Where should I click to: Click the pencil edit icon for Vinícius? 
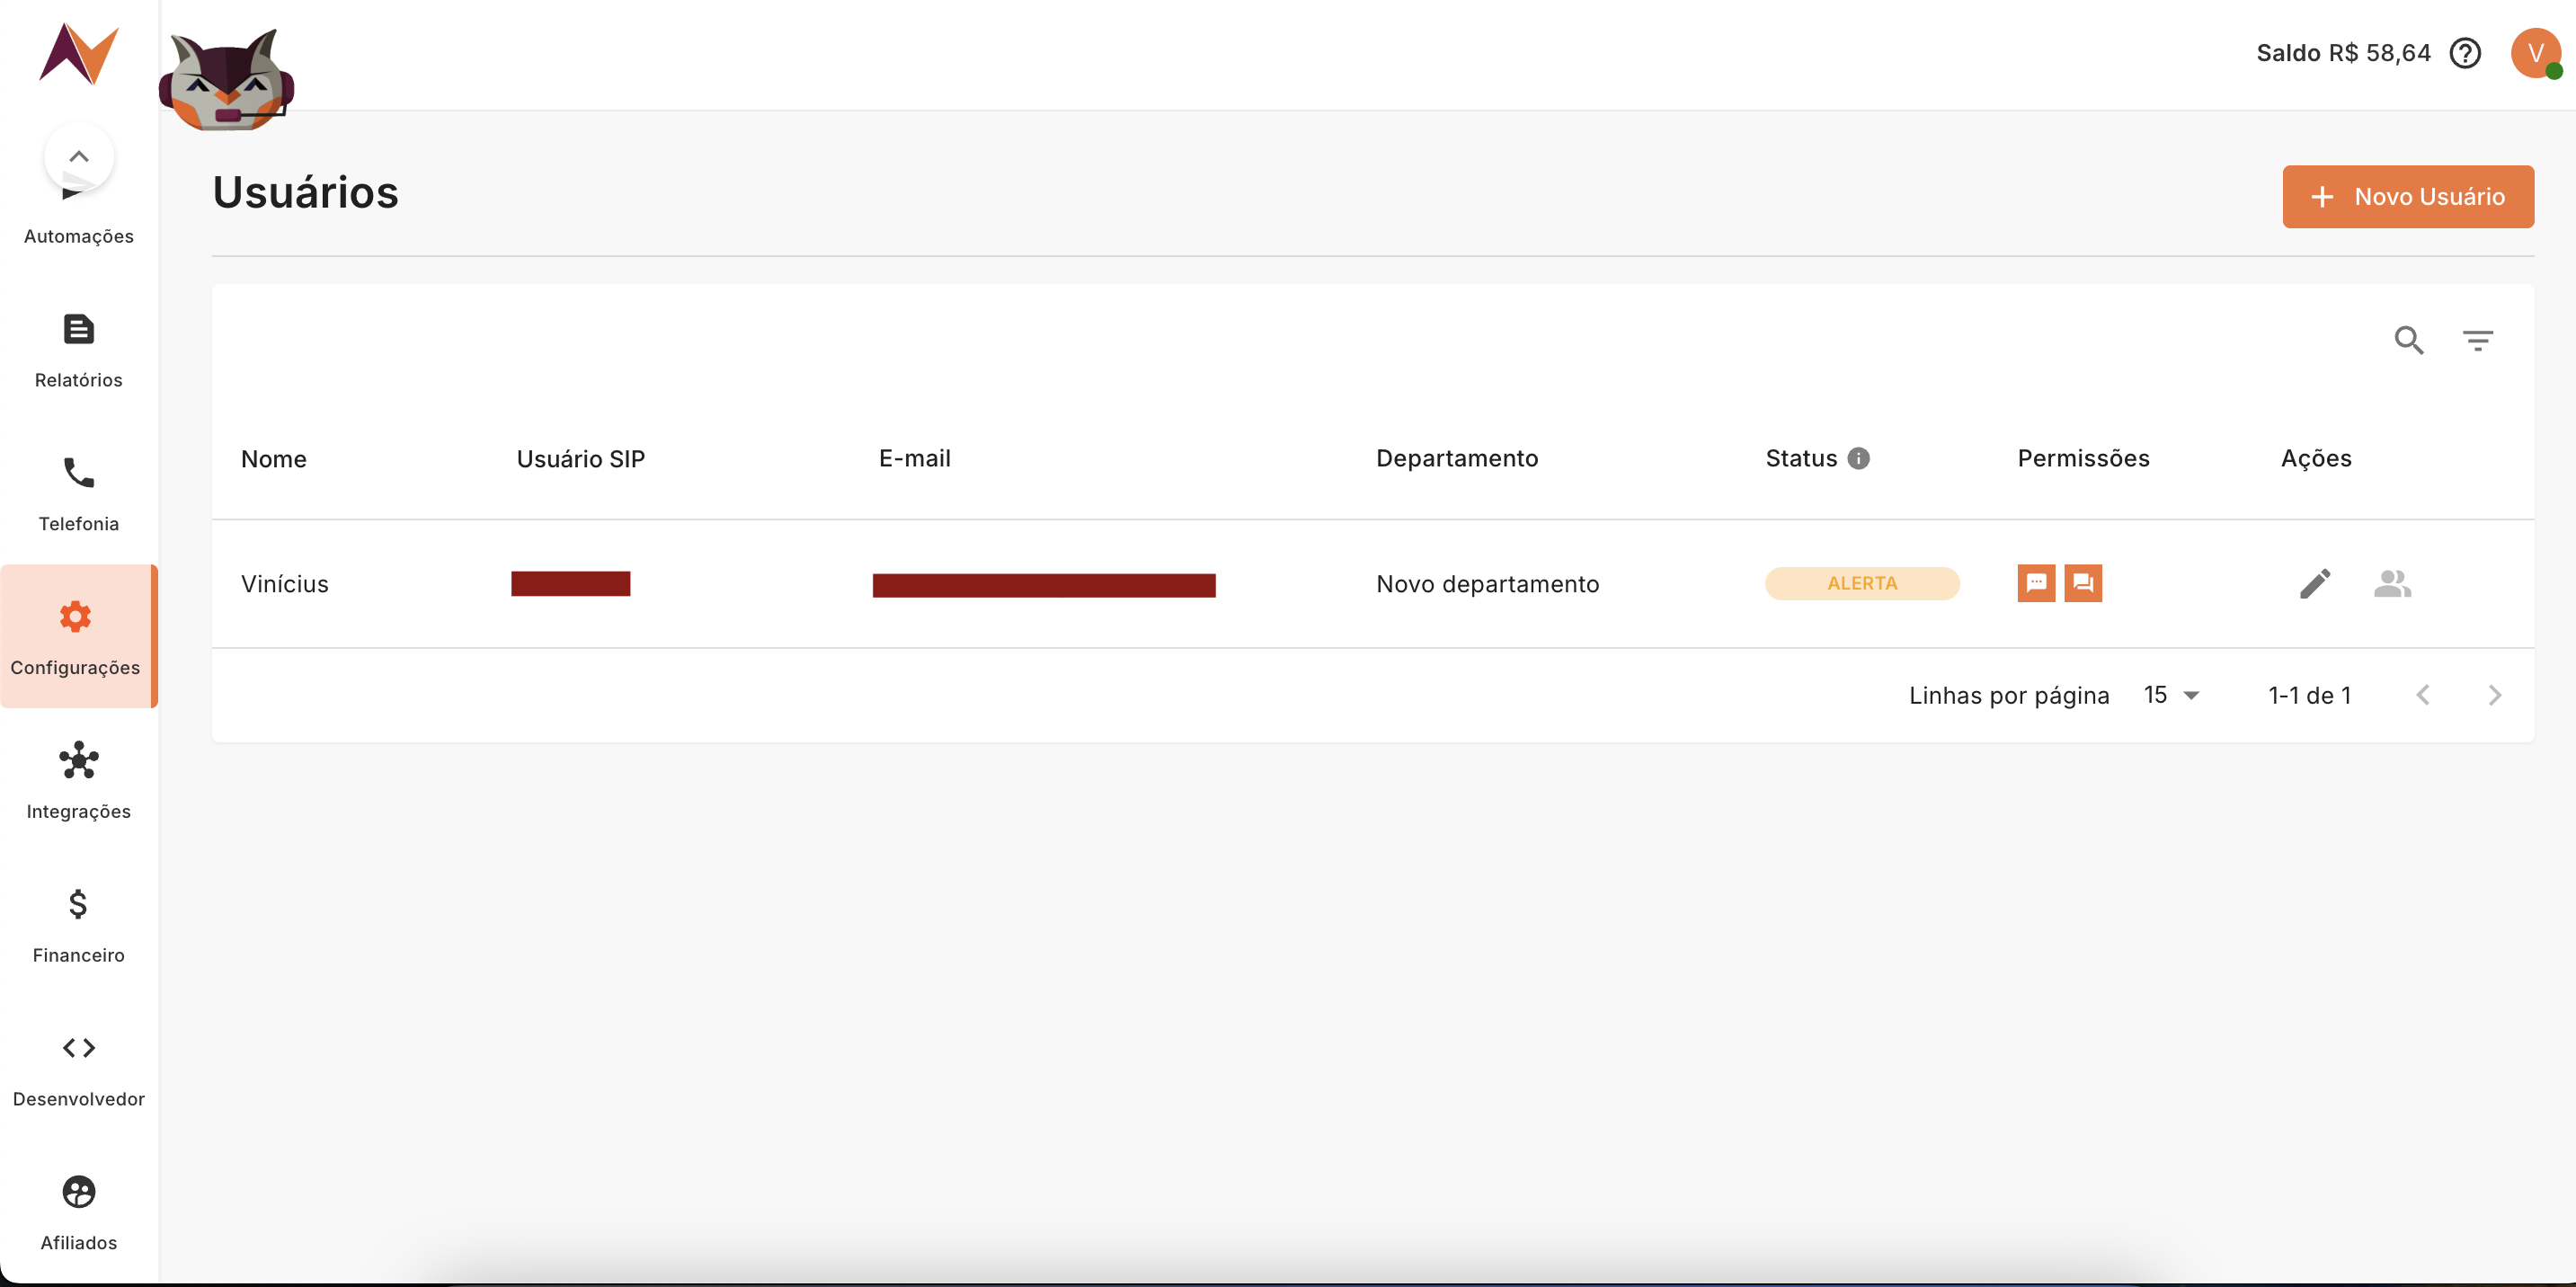coord(2314,583)
